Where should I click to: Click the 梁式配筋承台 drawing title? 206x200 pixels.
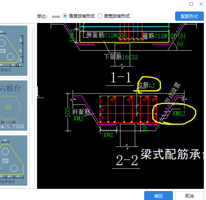pyautogui.click(x=172, y=154)
